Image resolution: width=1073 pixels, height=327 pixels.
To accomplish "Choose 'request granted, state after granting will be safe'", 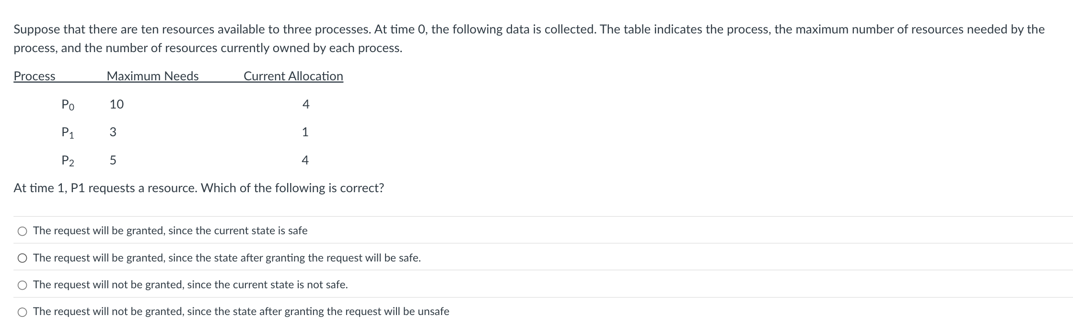I will click(22, 258).
